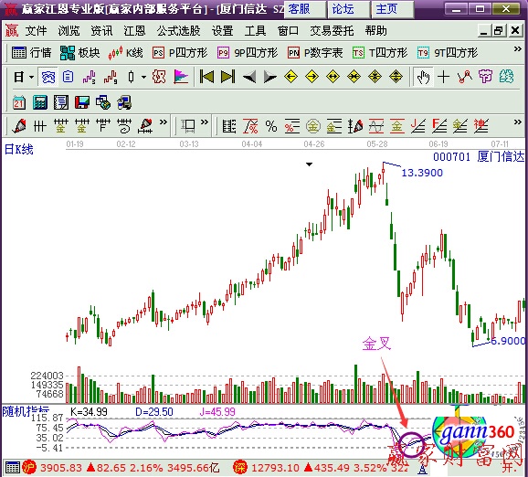This screenshot has height=477, width=528.
Task: Open the 公式选股 menu
Action: (178, 31)
